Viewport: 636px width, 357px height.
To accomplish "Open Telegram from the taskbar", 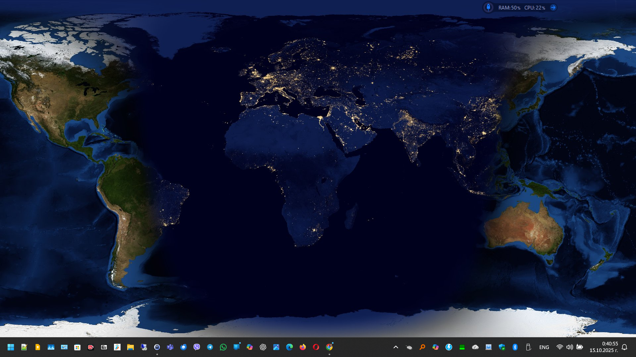I will (210, 347).
